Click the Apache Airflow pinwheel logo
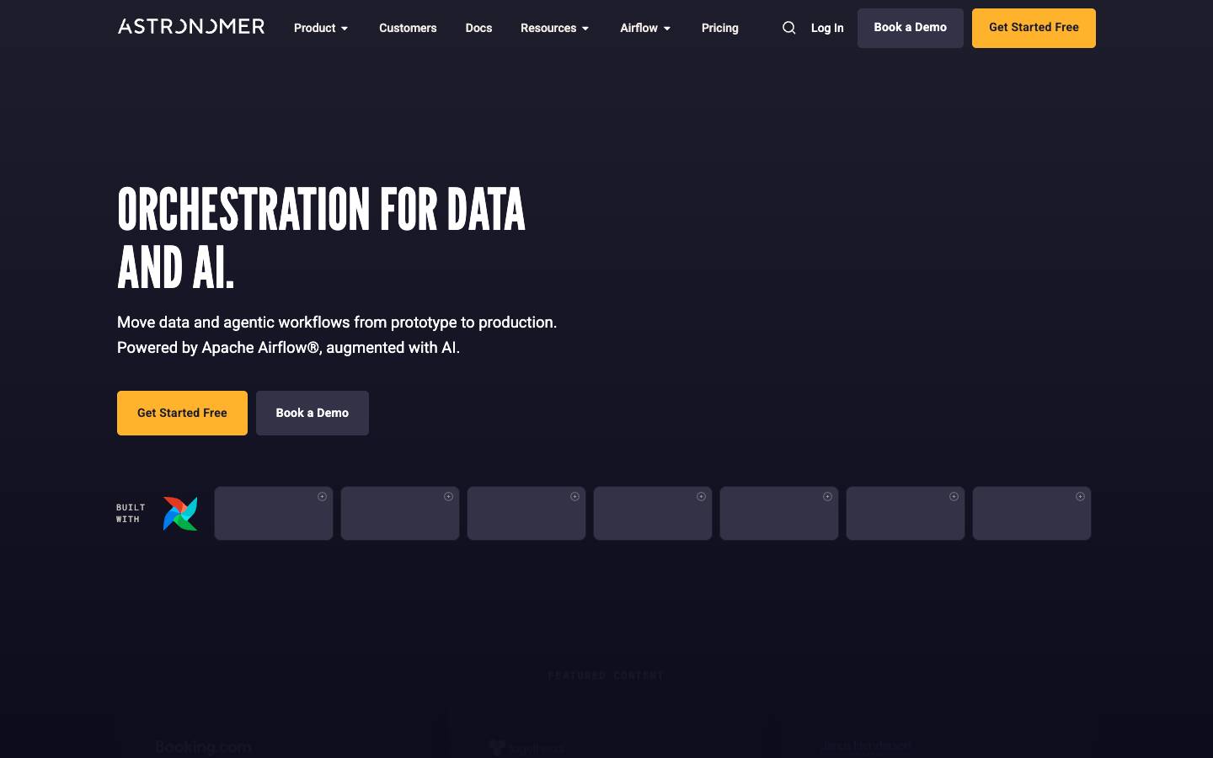This screenshot has width=1213, height=758. (x=180, y=514)
